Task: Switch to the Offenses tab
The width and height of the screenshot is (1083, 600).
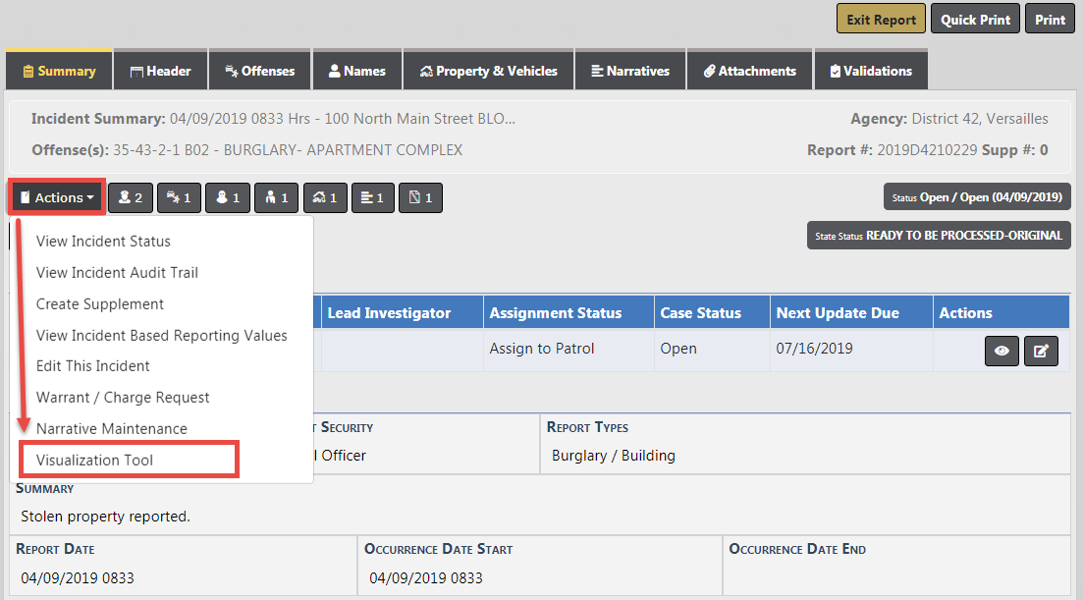Action: point(259,71)
